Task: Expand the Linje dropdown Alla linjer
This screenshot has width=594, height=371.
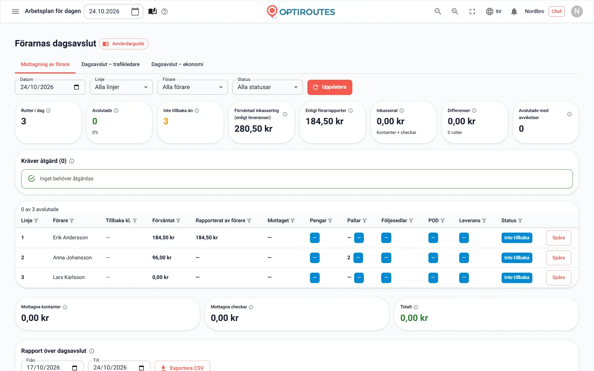Action: pos(121,87)
